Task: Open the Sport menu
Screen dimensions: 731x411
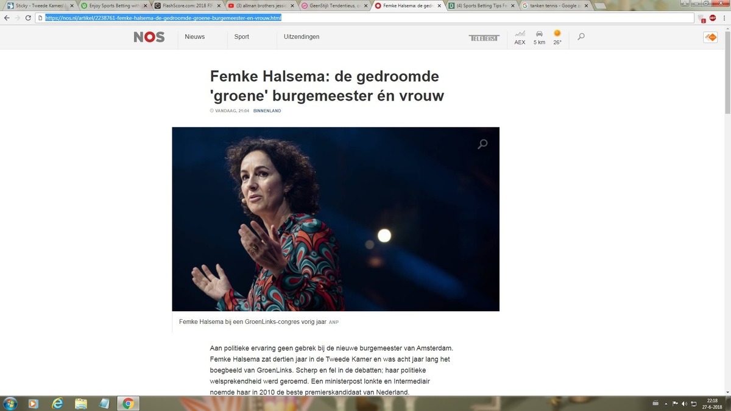Action: (x=242, y=37)
